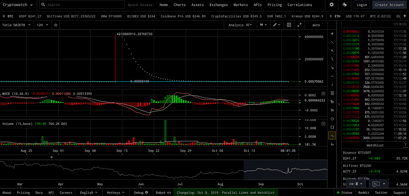Image resolution: width=409 pixels, height=196 pixels.
Task: Click the chart snapshot icon
Action: point(289,25)
